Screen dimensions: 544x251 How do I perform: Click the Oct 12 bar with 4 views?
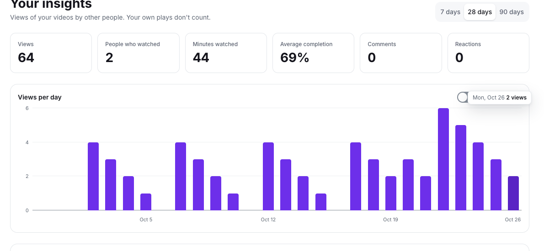click(x=268, y=176)
